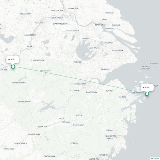
Task: Click the Jinhua city label
Action: click(x=65, y=122)
